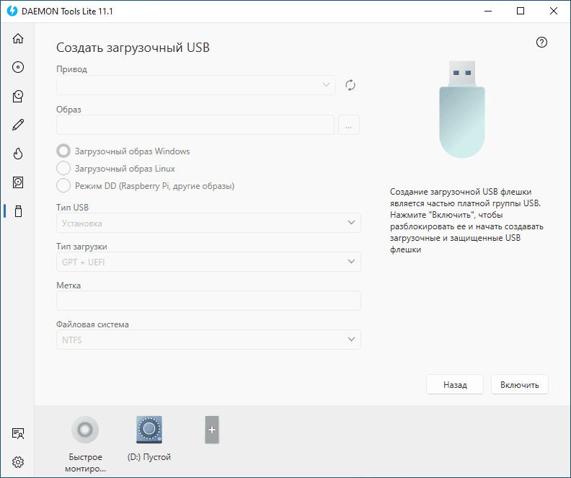Screen dimensions: 571x478
Task: Click the Включить button
Action: click(x=519, y=384)
